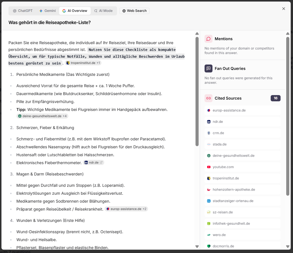This screenshot has height=253, width=293.
Task: Click the NDR favicon in sources list
Action: tap(209, 122)
